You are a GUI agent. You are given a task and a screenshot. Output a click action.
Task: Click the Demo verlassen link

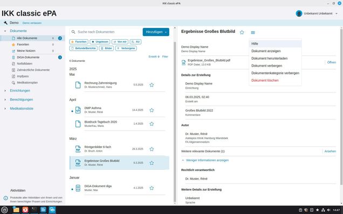point(32,23)
